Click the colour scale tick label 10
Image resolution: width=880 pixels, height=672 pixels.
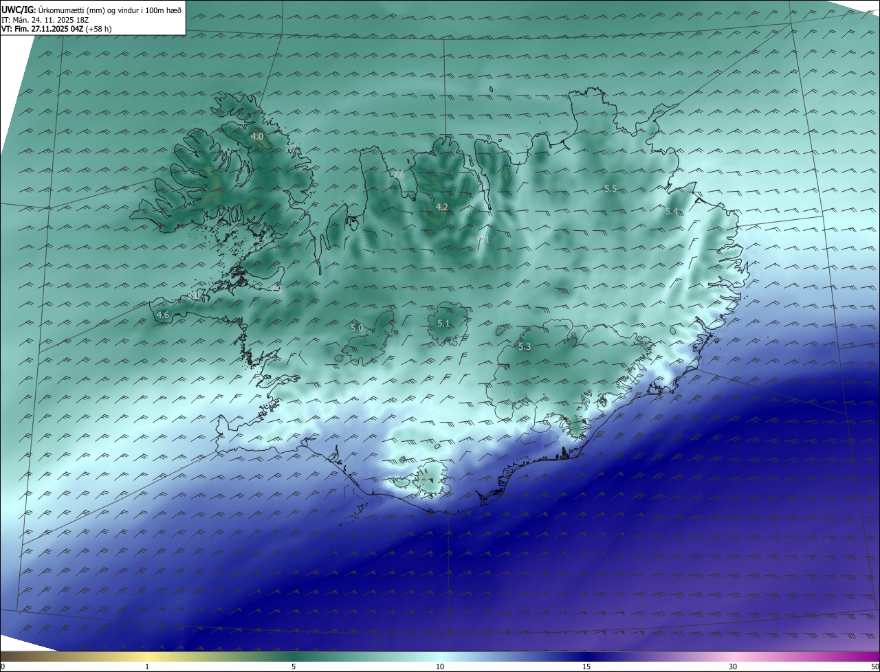pyautogui.click(x=440, y=667)
